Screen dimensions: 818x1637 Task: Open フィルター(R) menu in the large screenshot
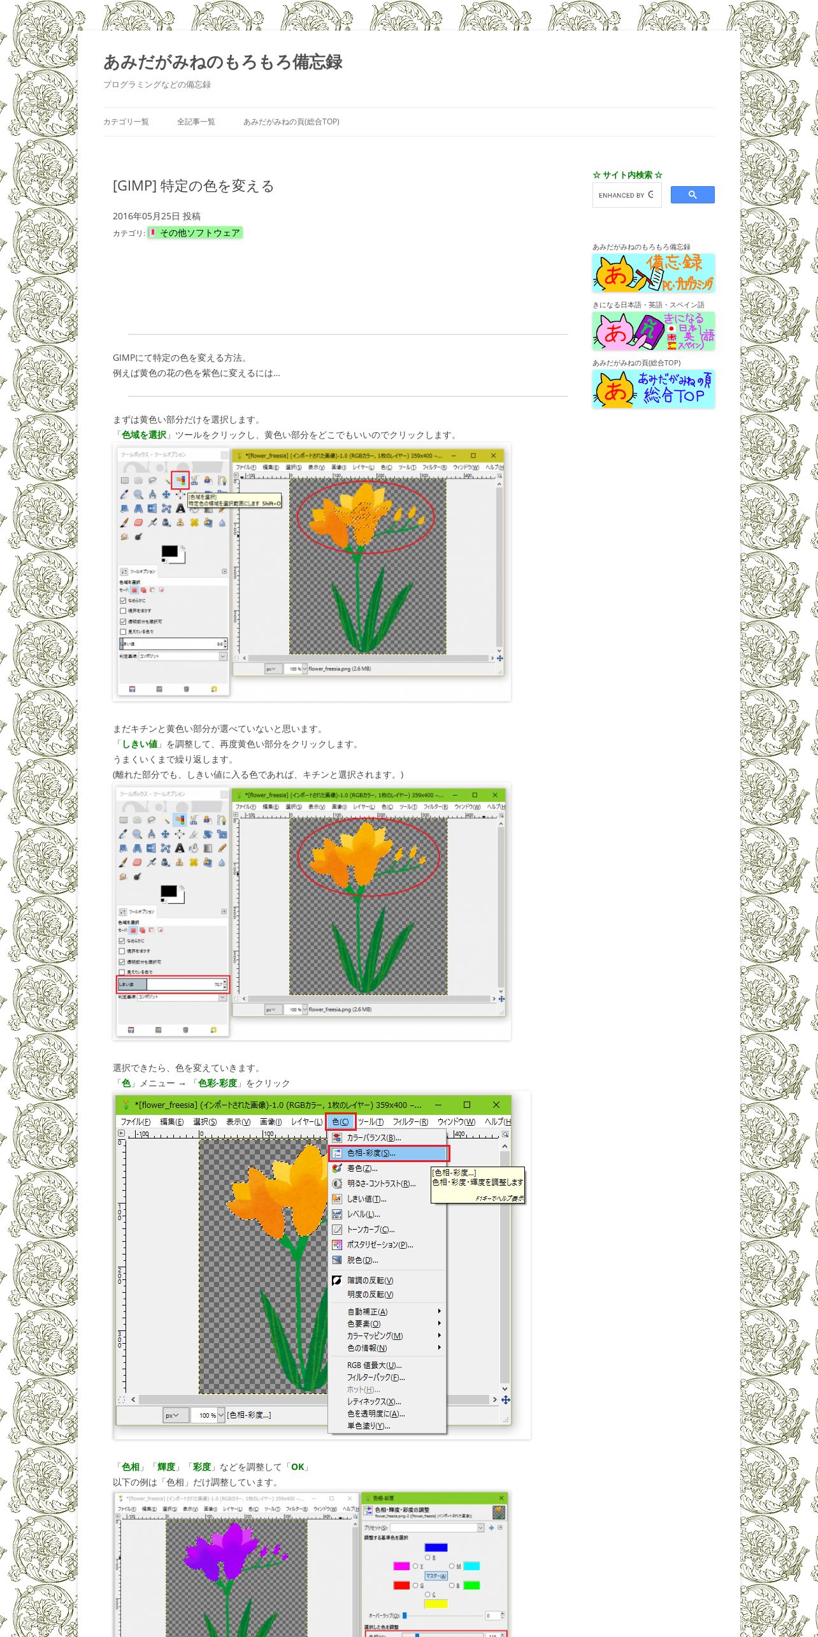[410, 1121]
